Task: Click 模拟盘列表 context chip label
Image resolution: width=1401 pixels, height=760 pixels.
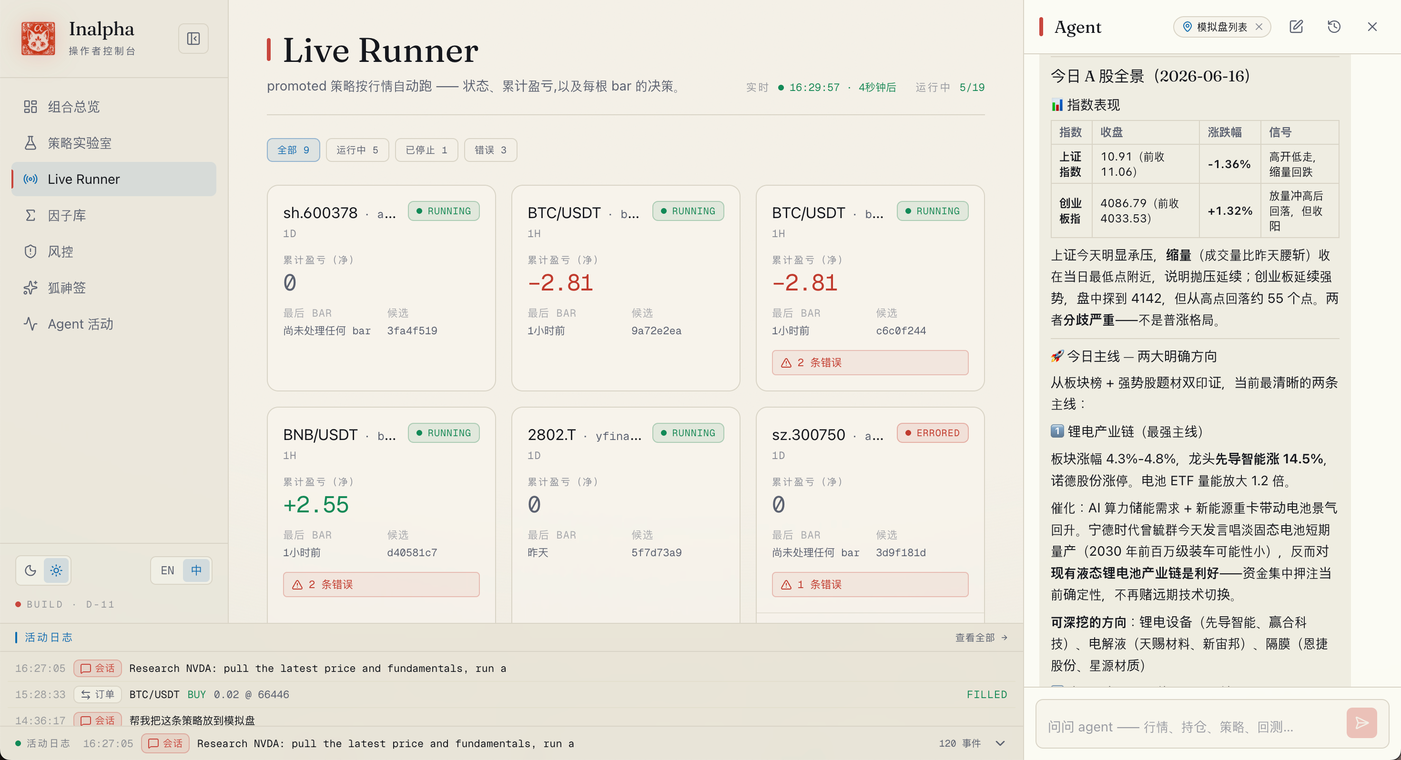Action: (x=1221, y=27)
